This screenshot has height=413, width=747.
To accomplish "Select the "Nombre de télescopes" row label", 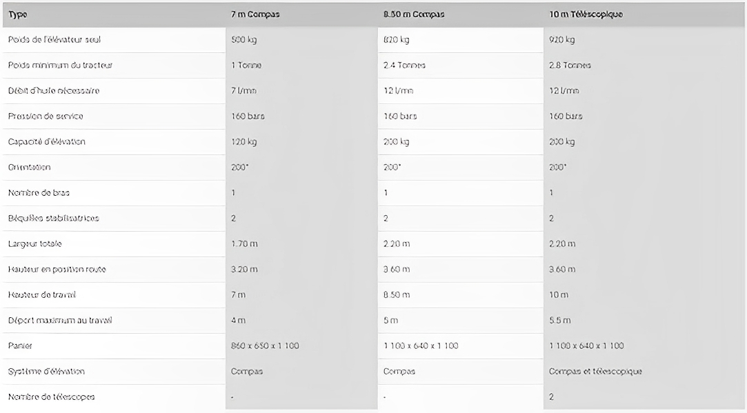I will [x=52, y=397].
